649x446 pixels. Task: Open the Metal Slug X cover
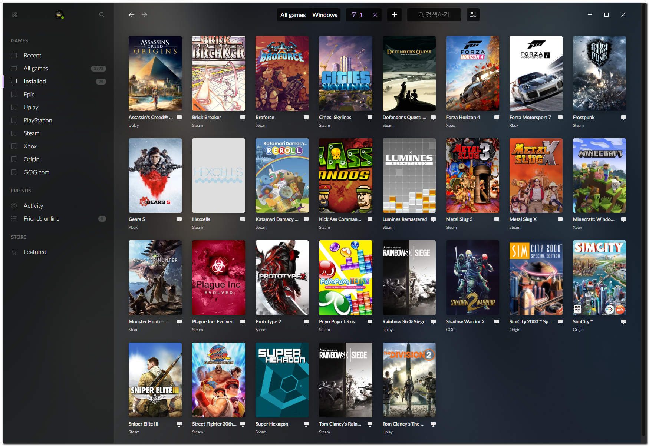coord(536,176)
